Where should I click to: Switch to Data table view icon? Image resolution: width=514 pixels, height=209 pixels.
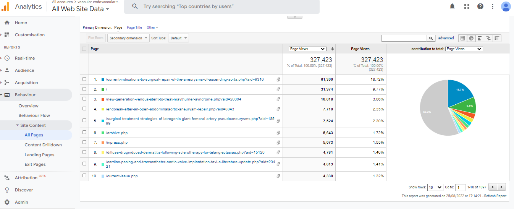[x=462, y=38]
